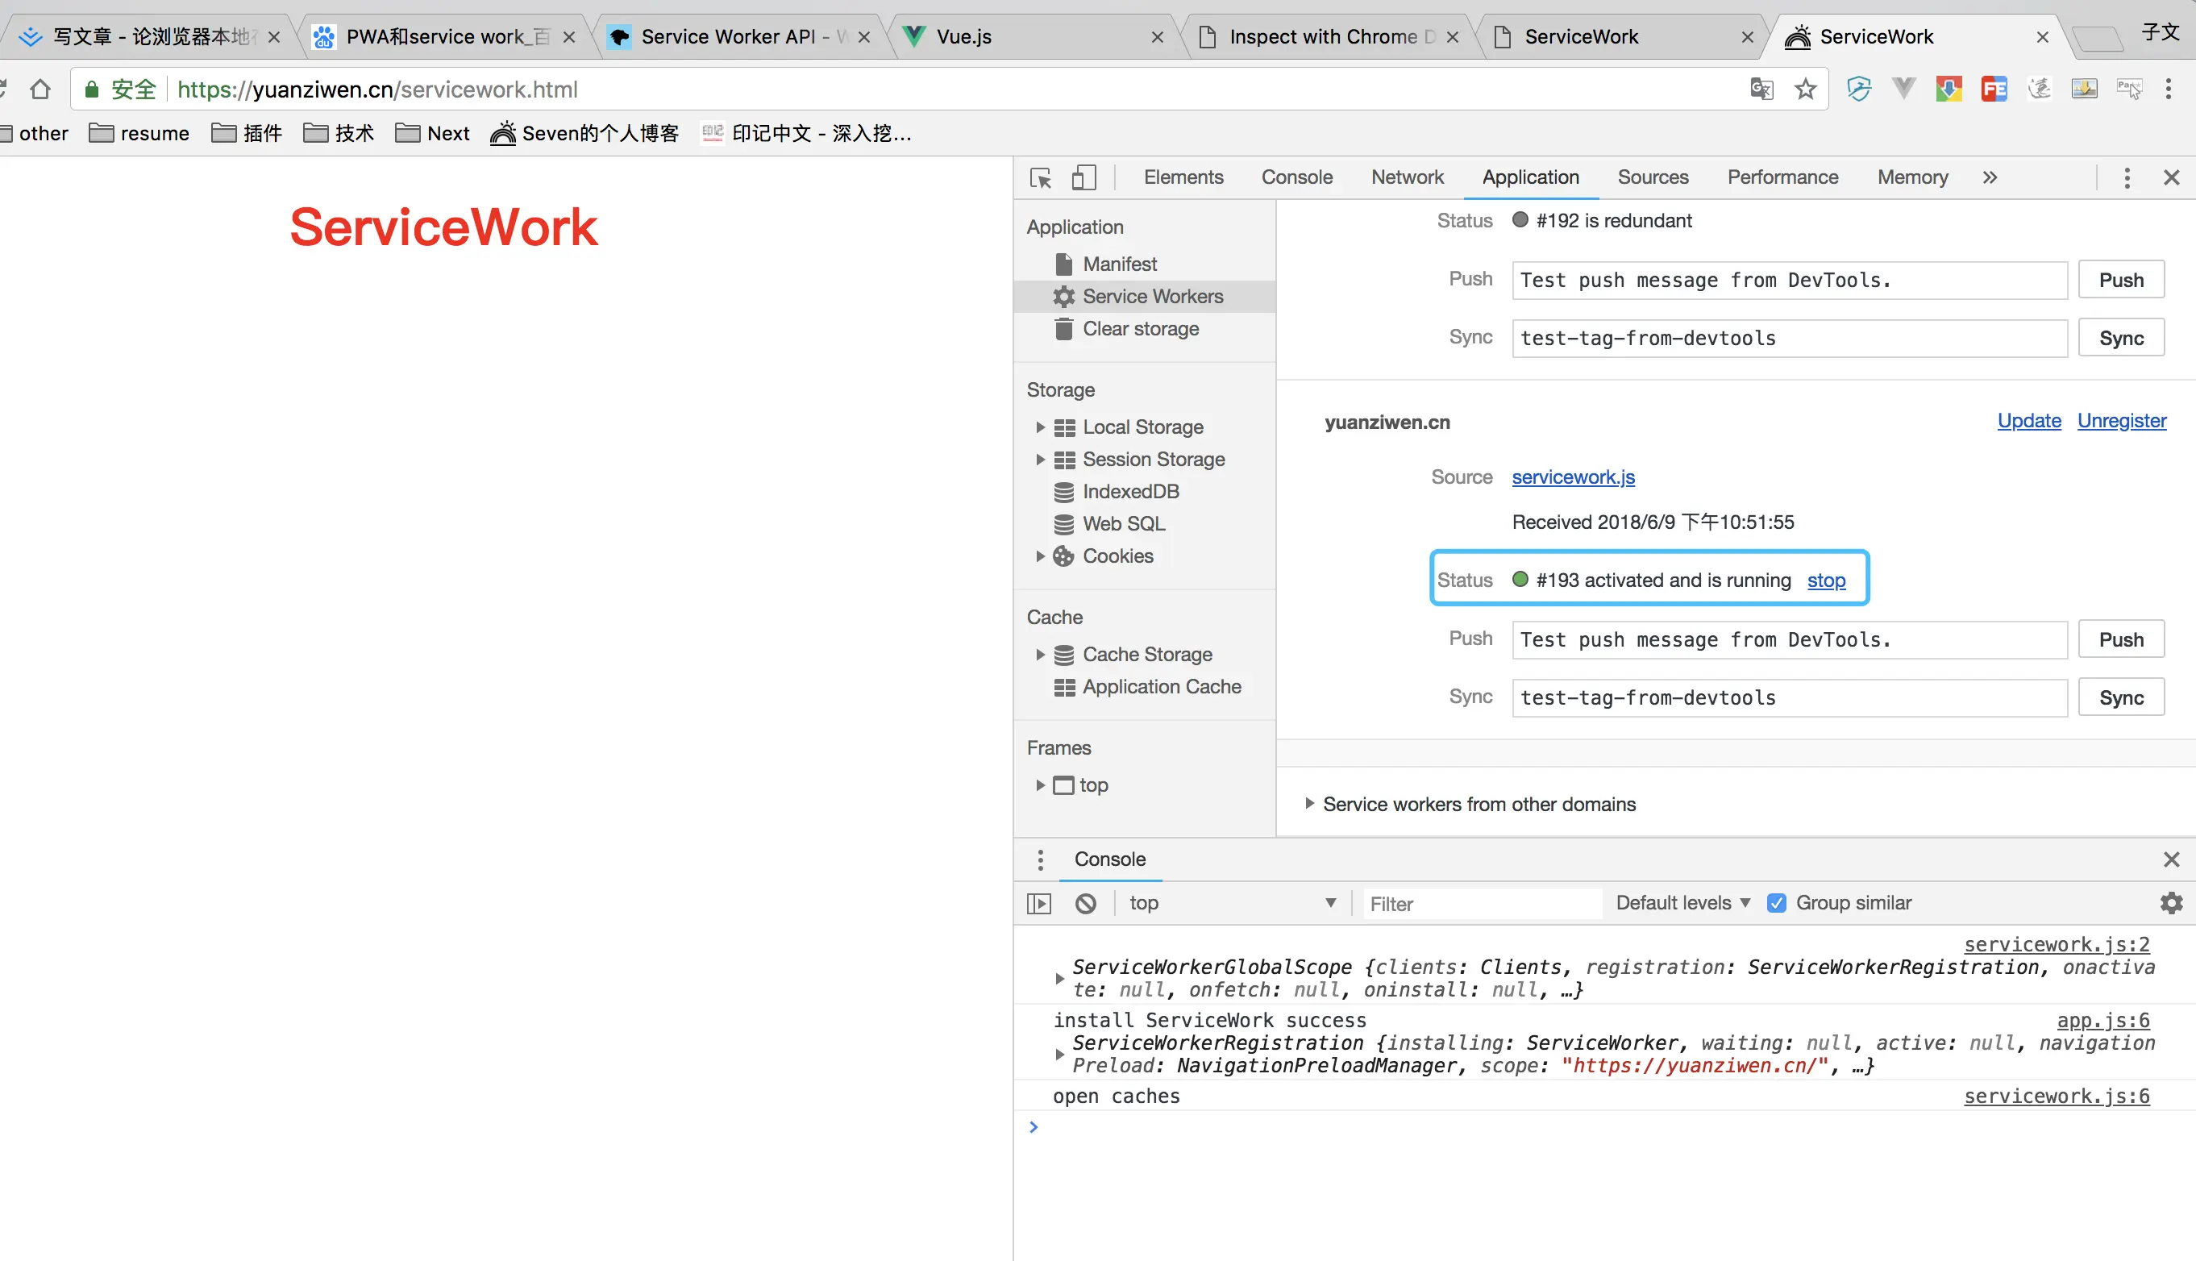
Task: Click the translate page icon
Action: [x=1761, y=89]
